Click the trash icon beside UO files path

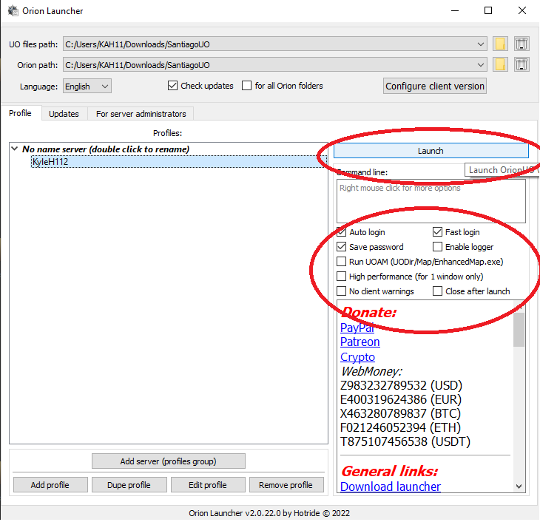tap(522, 44)
